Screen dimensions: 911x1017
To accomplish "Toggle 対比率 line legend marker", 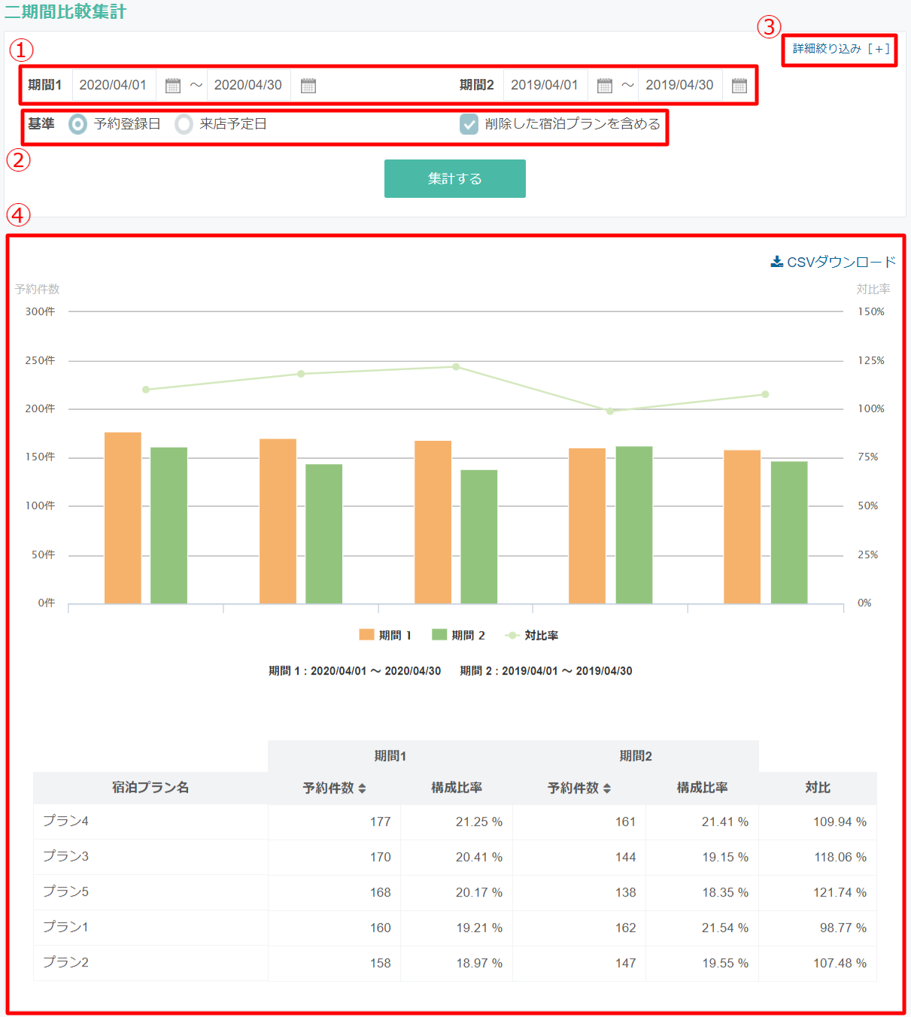I will (512, 636).
